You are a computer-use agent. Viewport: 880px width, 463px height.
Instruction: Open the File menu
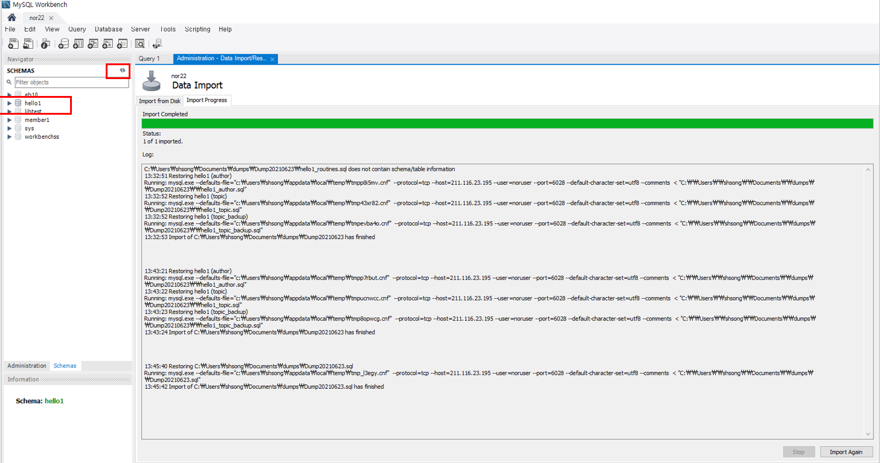[10, 29]
